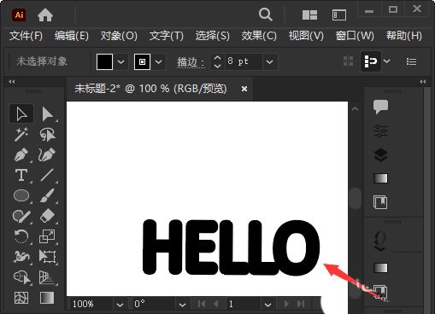Select the Pen tool
The width and height of the screenshot is (435, 314).
click(x=21, y=154)
